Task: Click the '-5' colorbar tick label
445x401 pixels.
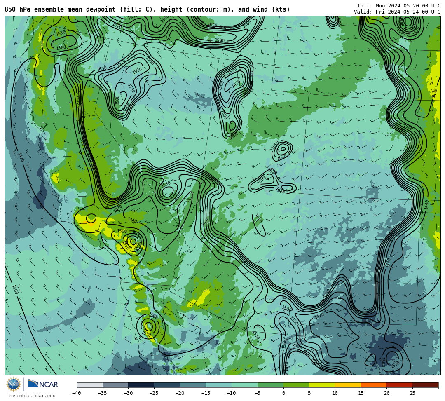Action: [257, 393]
